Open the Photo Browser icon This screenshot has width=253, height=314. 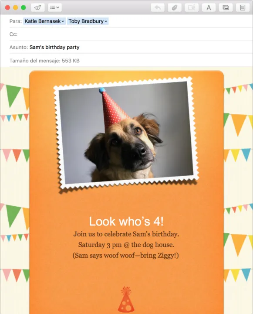(x=226, y=7)
